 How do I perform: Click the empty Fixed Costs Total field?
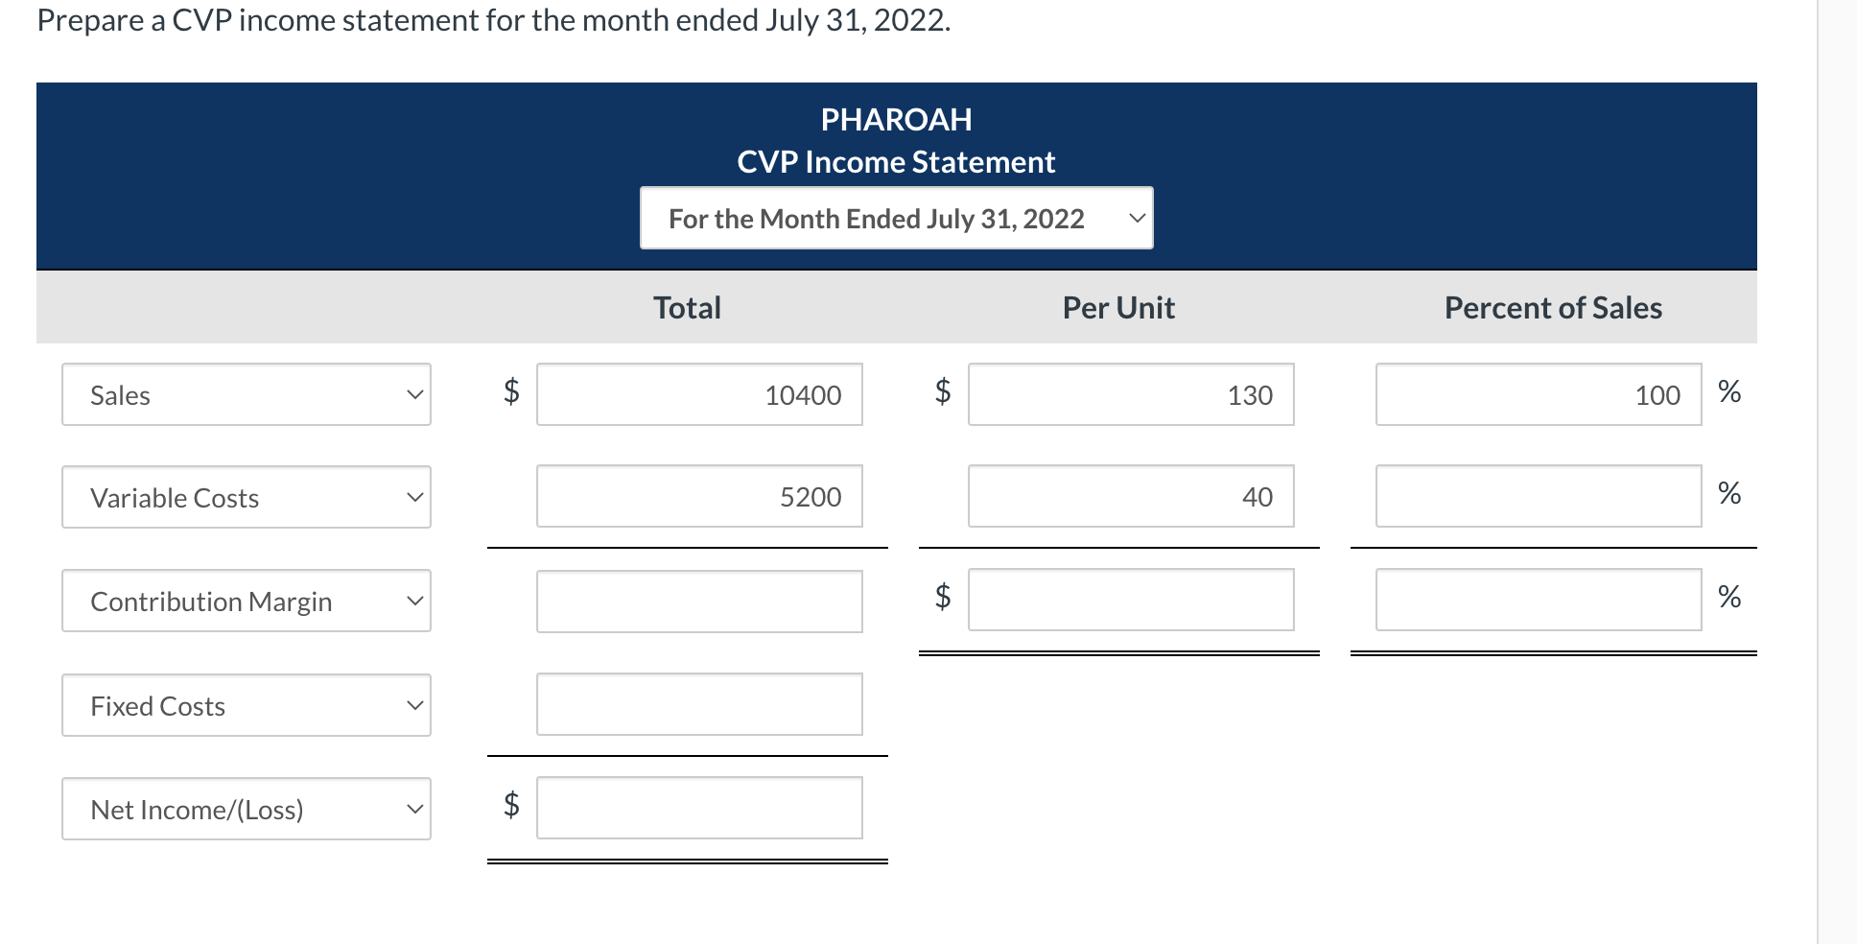point(698,704)
